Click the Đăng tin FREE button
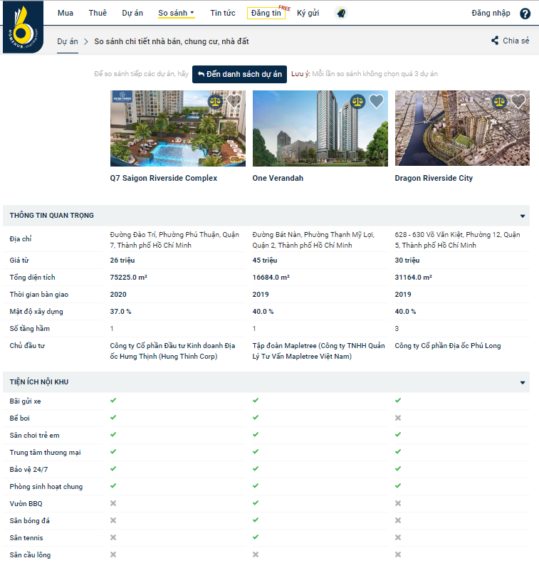The image size is (539, 568). tap(266, 13)
